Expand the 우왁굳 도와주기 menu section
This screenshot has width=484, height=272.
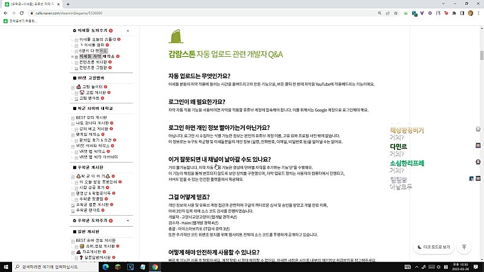[128, 221]
